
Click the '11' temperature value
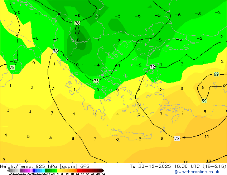[207, 136]
